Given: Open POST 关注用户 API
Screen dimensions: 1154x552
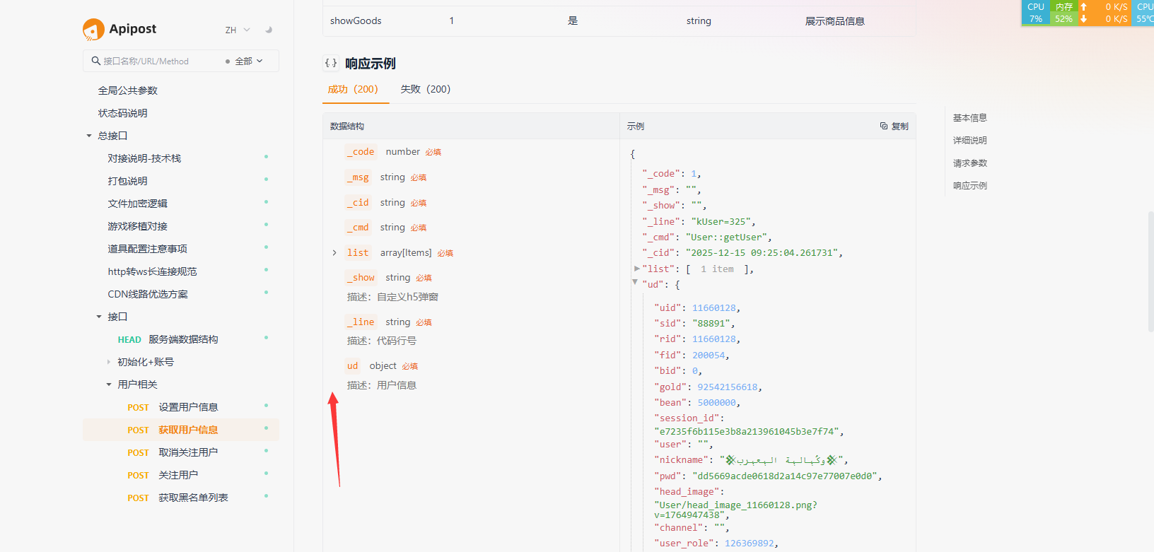Looking at the screenshot, I should click(x=163, y=475).
